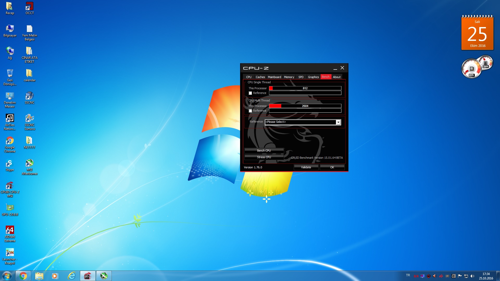Open the Geri Dönüşüm recycle bin

point(10,78)
